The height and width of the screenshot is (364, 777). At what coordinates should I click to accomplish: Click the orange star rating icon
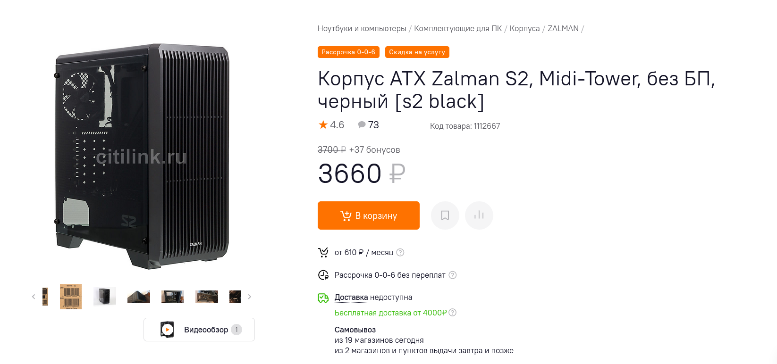click(x=323, y=125)
